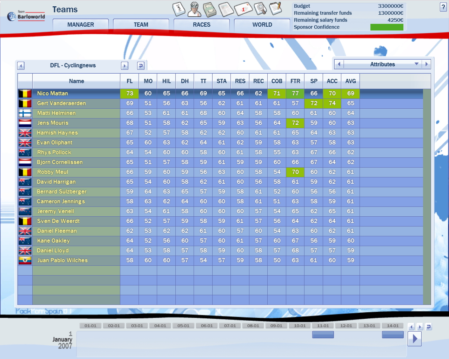This screenshot has width=449, height=359.
Task: Open the finances cash stack icon
Action: pos(210,9)
